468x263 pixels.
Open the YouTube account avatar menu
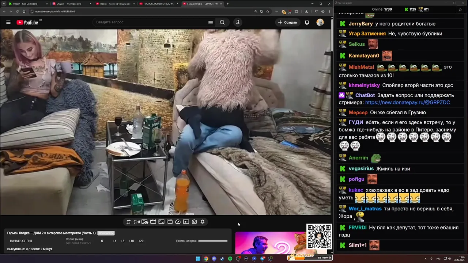coord(320,22)
